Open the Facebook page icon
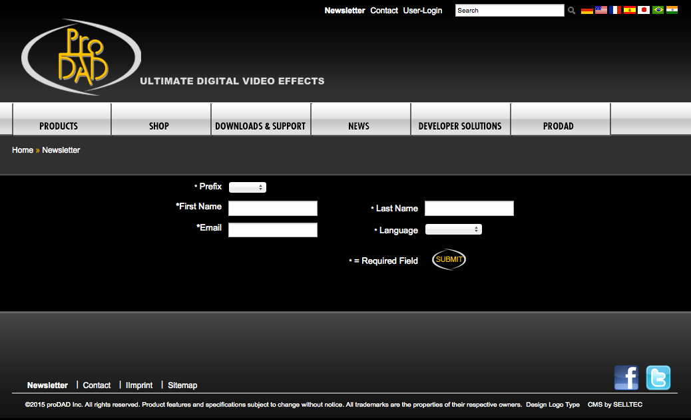This screenshot has height=420, width=691. point(626,378)
